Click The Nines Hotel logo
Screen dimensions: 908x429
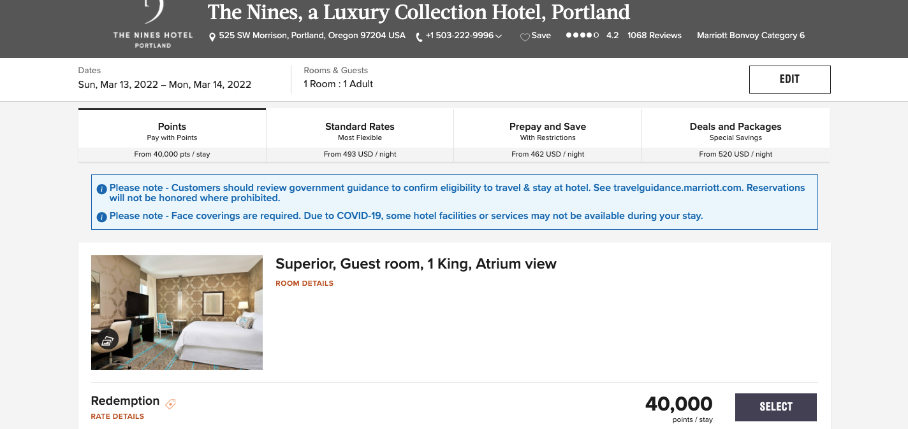pos(153,25)
